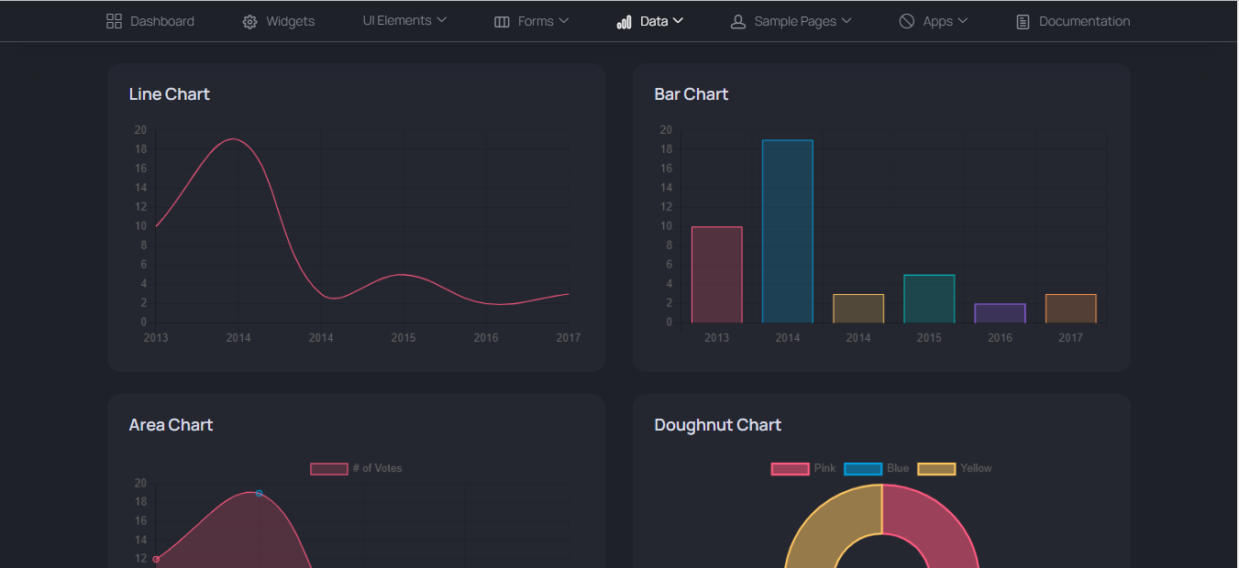Expand the Forms menu chevron
Image resolution: width=1239 pixels, height=568 pixels.
[x=563, y=20]
